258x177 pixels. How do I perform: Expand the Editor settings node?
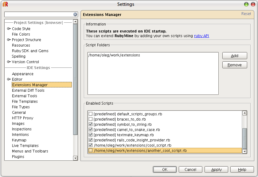click(x=9, y=79)
